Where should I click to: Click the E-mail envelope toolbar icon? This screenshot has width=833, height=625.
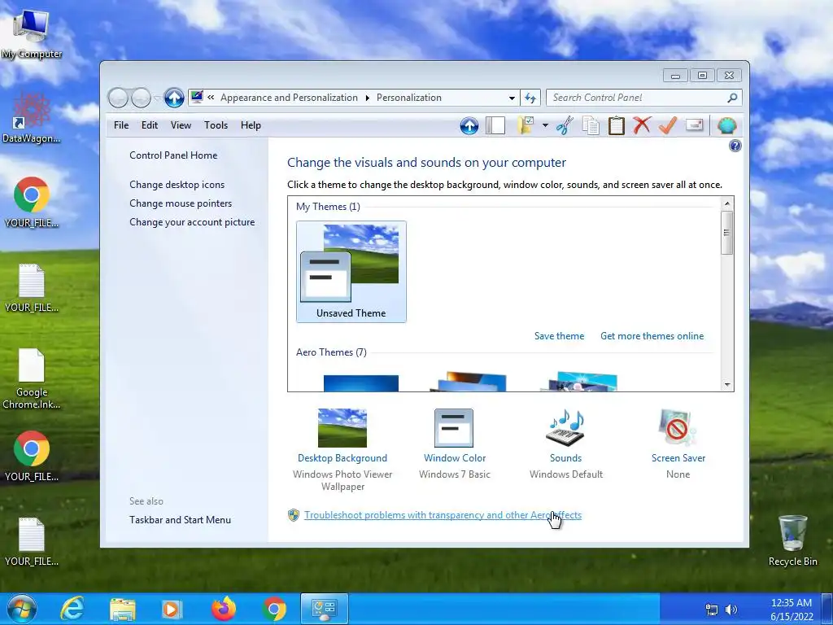tap(695, 125)
